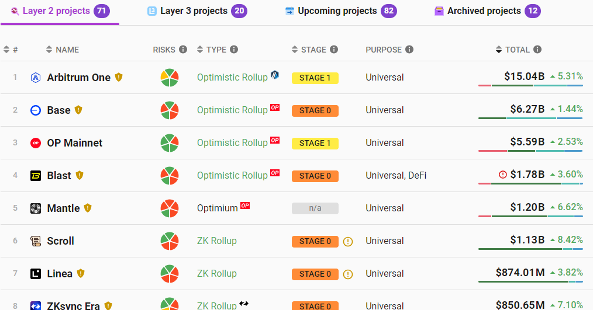The width and height of the screenshot is (593, 310).
Task: Click the yellow warning circle beside Scroll's stage
Action: tap(348, 241)
